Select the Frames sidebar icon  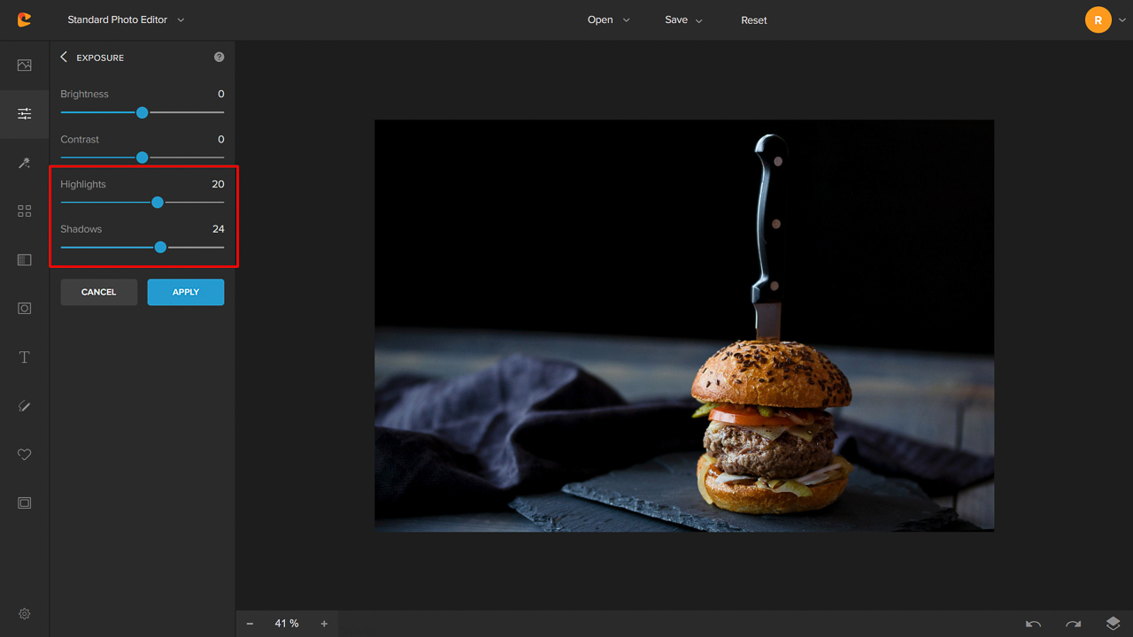click(24, 503)
